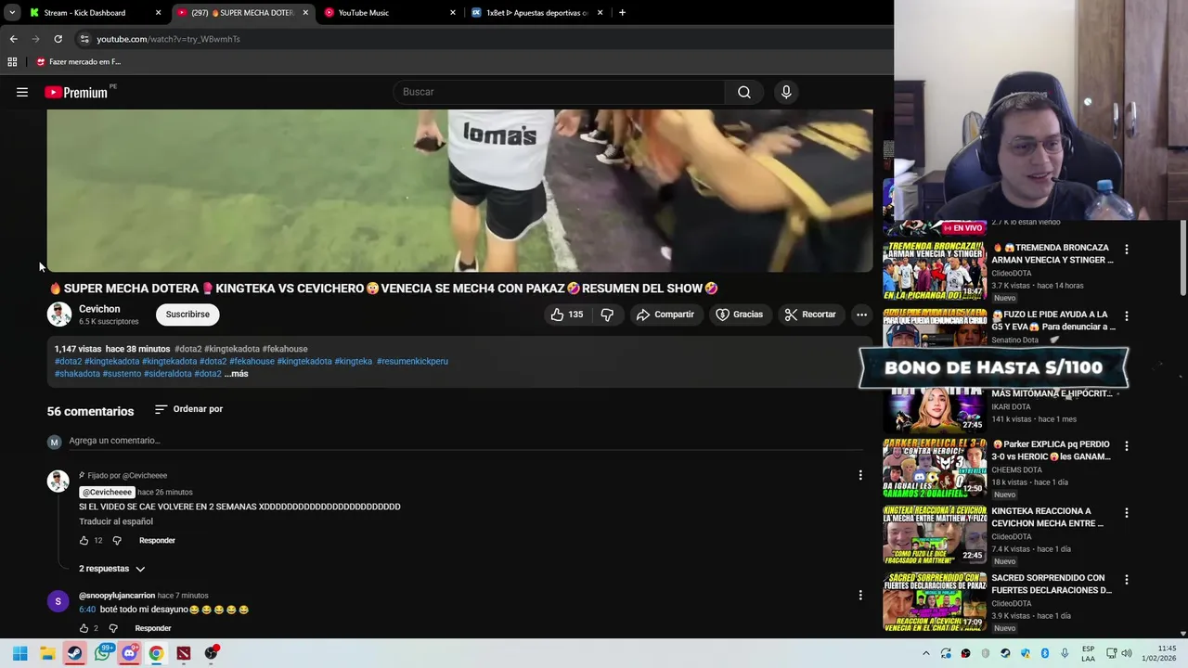The height and width of the screenshot is (668, 1188).
Task: Jump to 6:40 timestamp in comment
Action: pos(87,610)
